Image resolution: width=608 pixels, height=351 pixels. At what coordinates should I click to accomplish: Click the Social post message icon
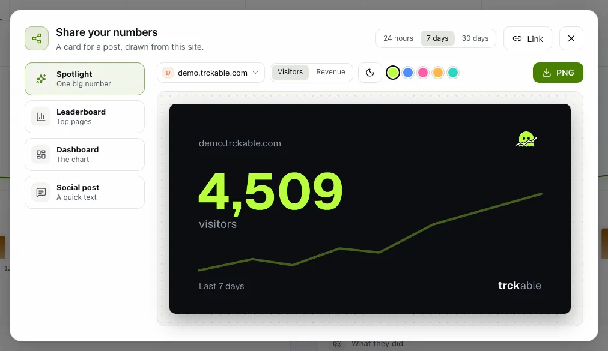tap(41, 192)
